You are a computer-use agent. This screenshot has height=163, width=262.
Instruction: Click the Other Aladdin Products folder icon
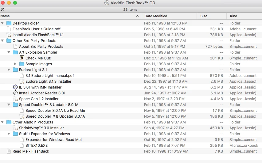coord(9,122)
